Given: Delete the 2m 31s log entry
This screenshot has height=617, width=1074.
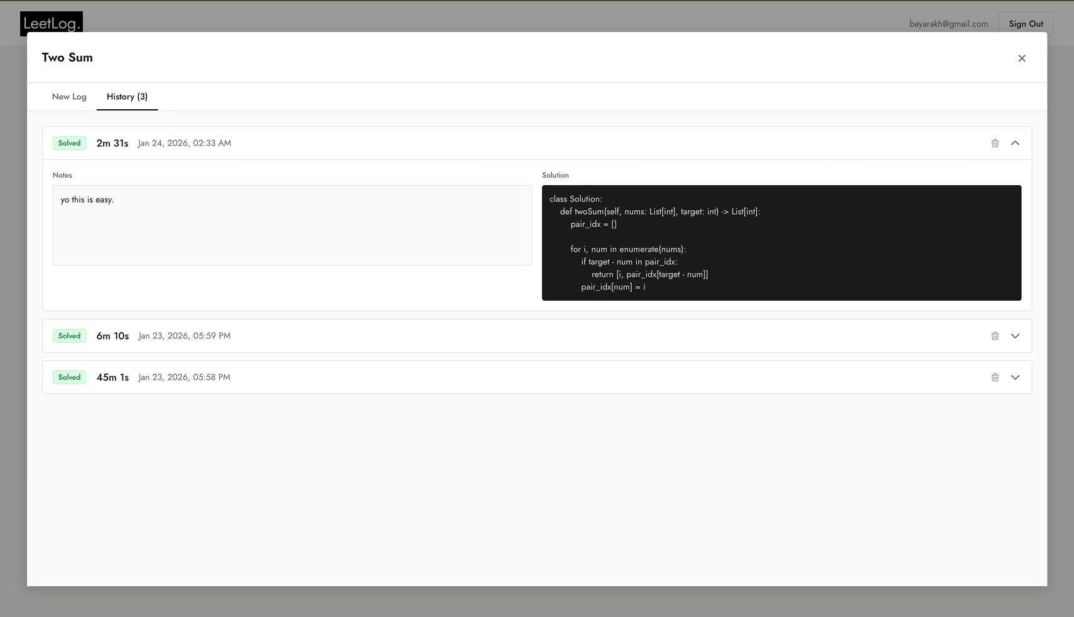Looking at the screenshot, I should (x=994, y=143).
